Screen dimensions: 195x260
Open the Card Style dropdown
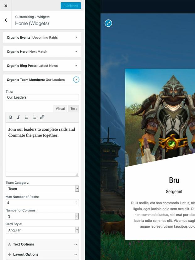click(42, 230)
